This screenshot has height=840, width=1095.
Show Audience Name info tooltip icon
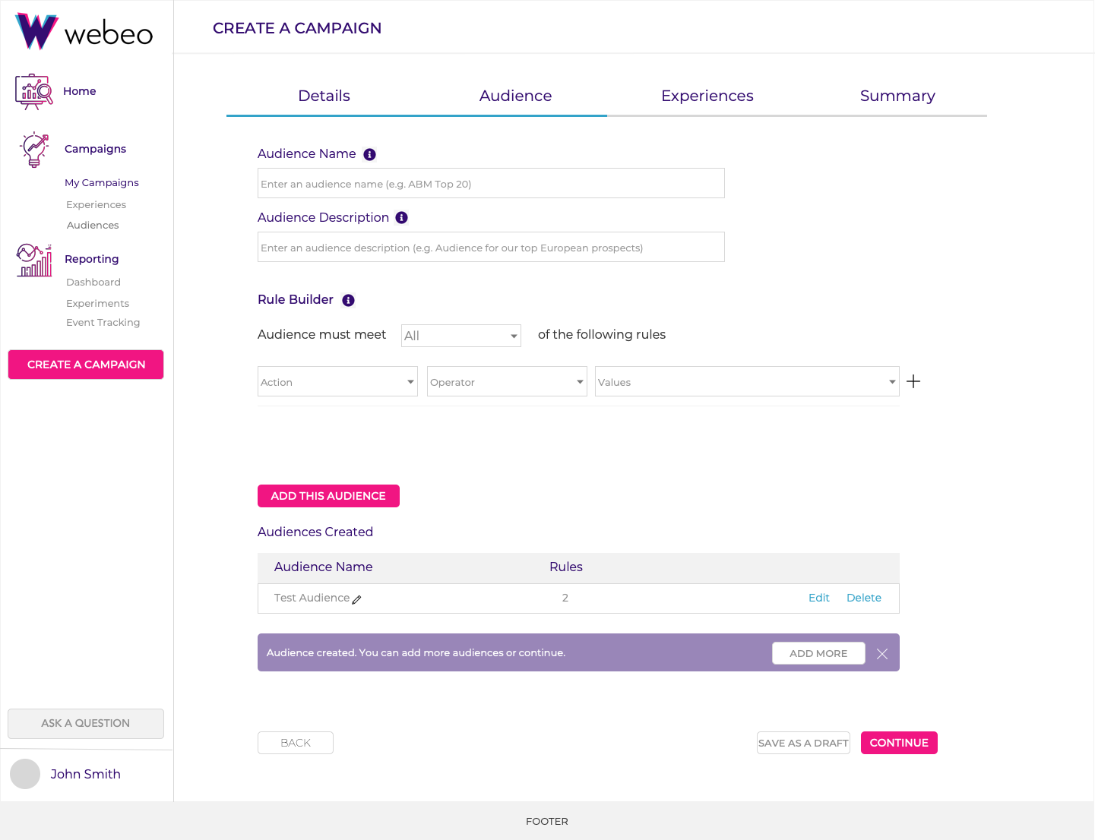coord(370,154)
